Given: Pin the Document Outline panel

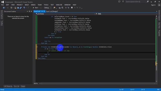Looking at the screenshot, I should point(29,11).
